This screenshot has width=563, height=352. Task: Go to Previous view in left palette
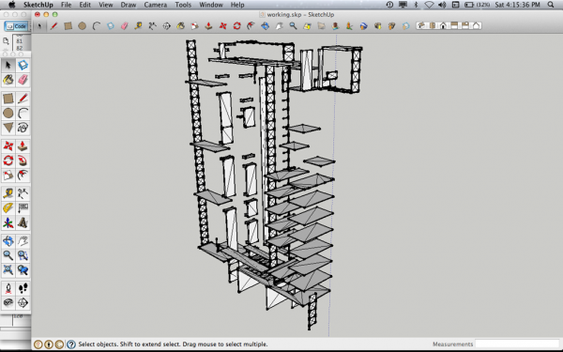click(23, 270)
